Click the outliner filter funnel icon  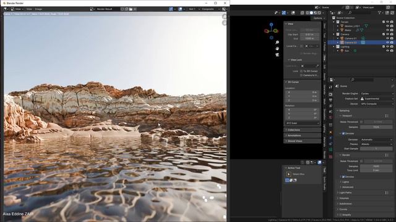coord(379,12)
